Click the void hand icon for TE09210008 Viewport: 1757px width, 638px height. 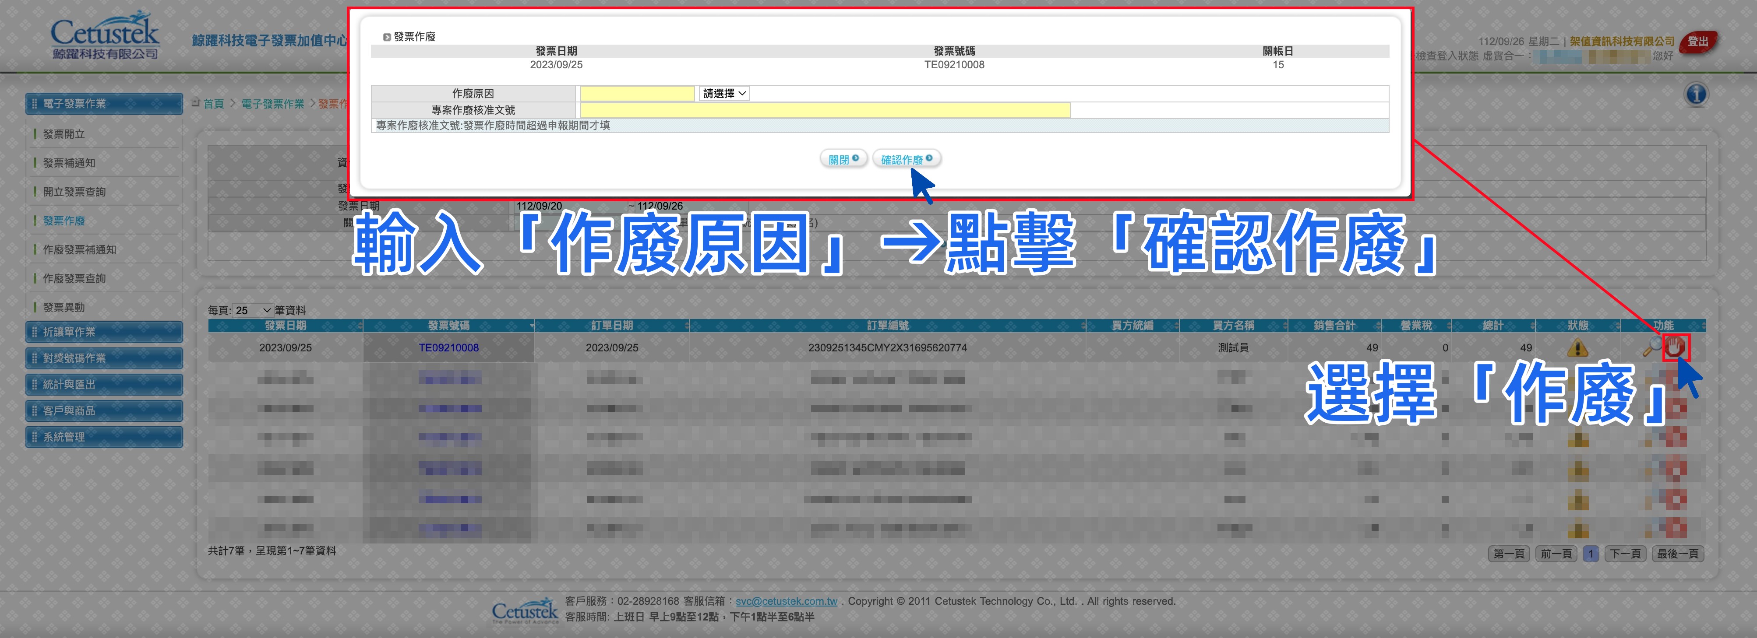[1675, 347]
